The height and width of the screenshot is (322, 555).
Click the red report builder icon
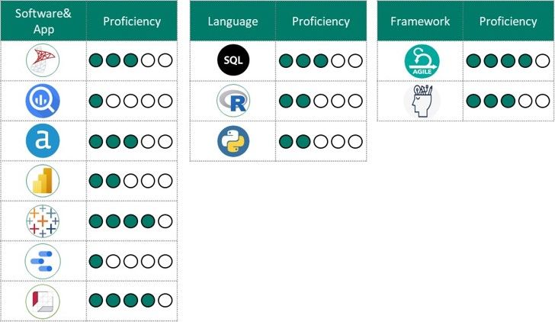click(43, 301)
